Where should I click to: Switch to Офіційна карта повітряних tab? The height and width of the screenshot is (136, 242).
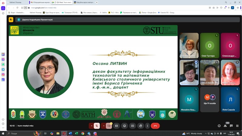tap(84, 2)
